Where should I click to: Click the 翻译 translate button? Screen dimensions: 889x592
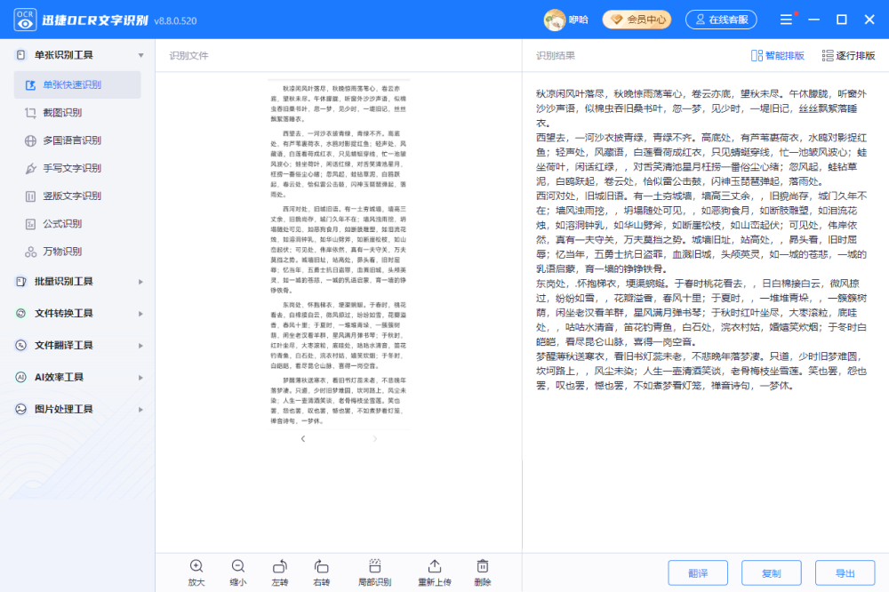(x=698, y=573)
